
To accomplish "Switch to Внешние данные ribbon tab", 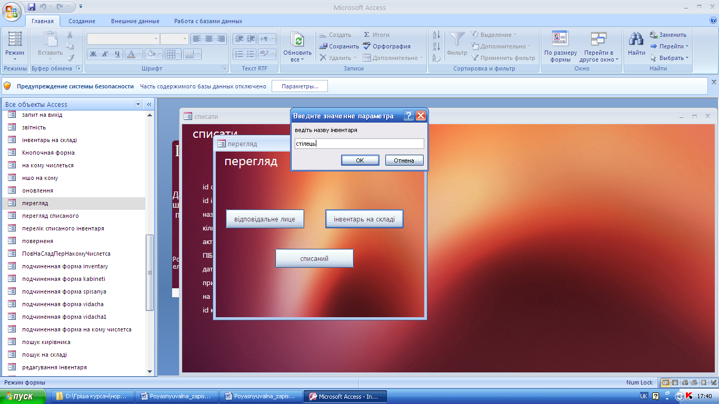I will [x=135, y=21].
